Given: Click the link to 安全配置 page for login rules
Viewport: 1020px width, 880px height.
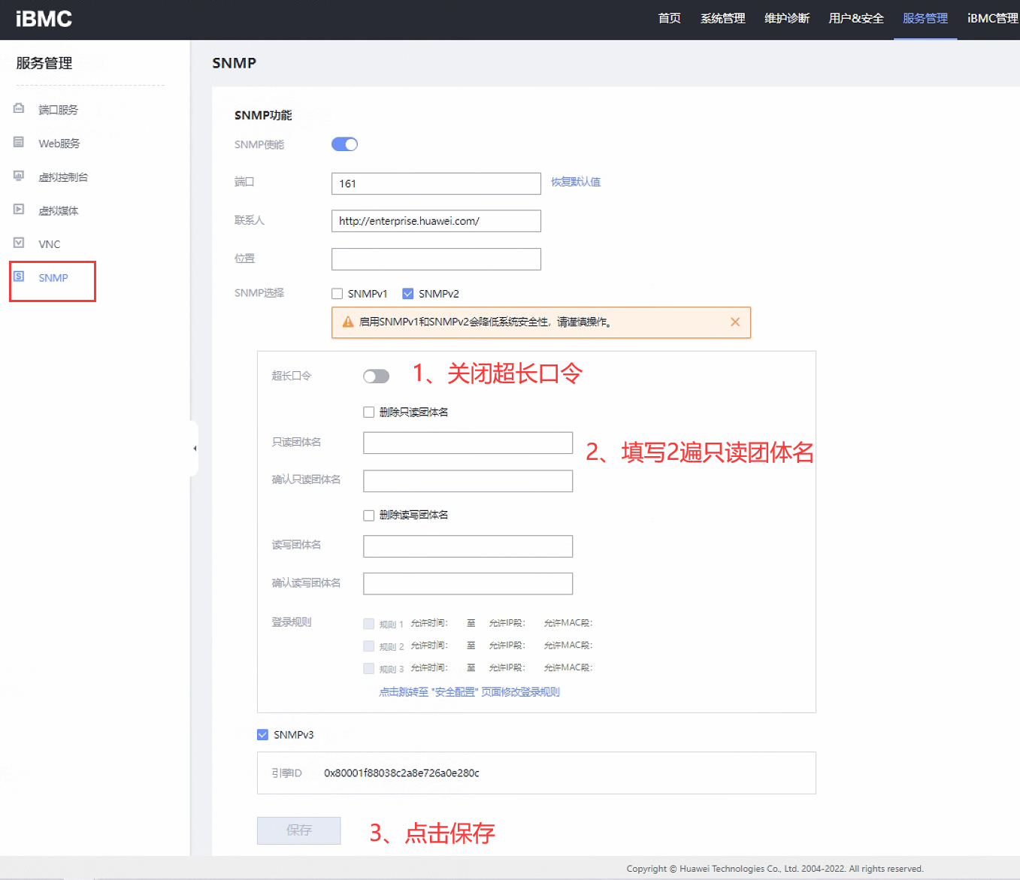Looking at the screenshot, I should tap(469, 692).
